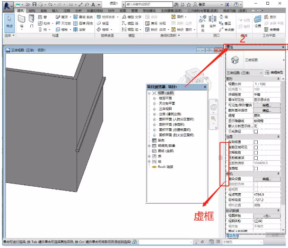Screen dimensions: 288x248
Task: Select the Shaft (竖井) opening tool
Action: [212, 22]
